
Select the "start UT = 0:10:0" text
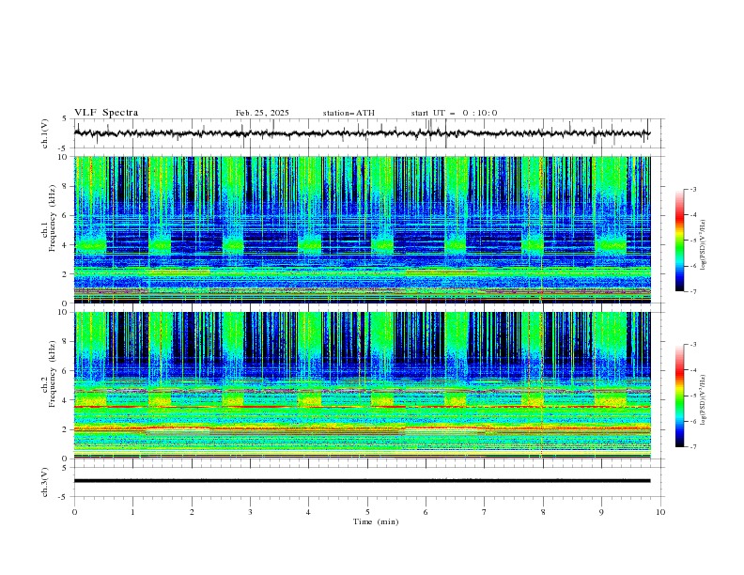tap(454, 113)
